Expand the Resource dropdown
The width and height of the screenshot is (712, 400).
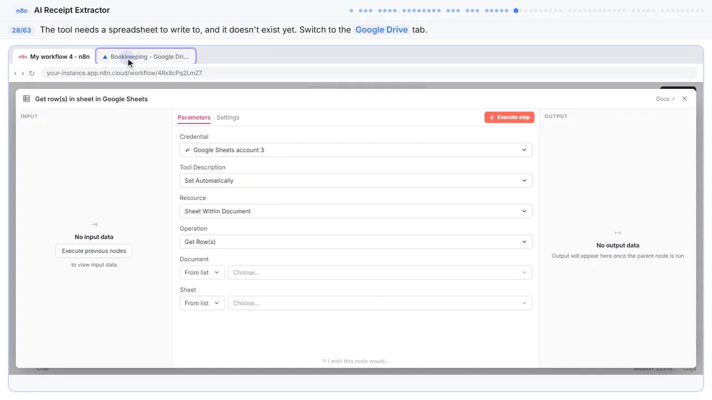coord(356,211)
